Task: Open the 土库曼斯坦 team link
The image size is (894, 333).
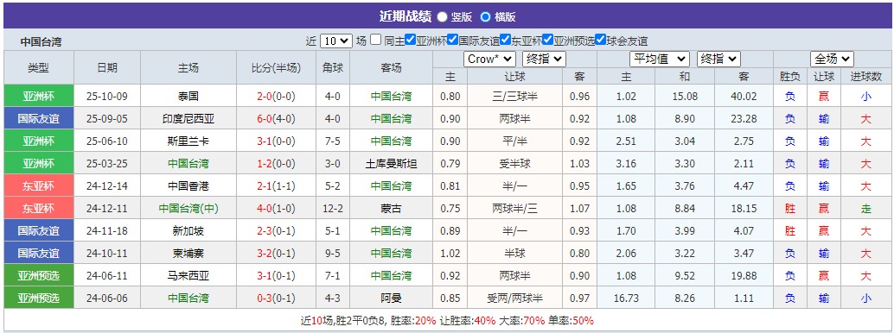Action: pyautogui.click(x=391, y=164)
